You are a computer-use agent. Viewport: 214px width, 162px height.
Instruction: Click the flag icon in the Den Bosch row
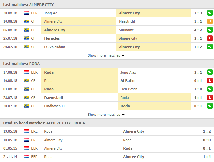pyautogui.click(x=26, y=89)
